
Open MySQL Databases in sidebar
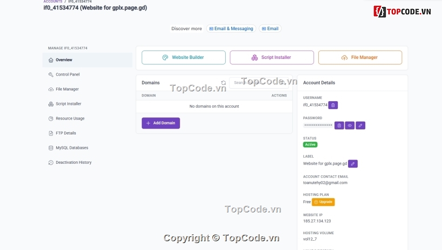point(87,148)
